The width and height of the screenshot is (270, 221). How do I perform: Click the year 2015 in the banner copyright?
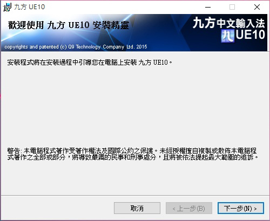click(x=141, y=47)
